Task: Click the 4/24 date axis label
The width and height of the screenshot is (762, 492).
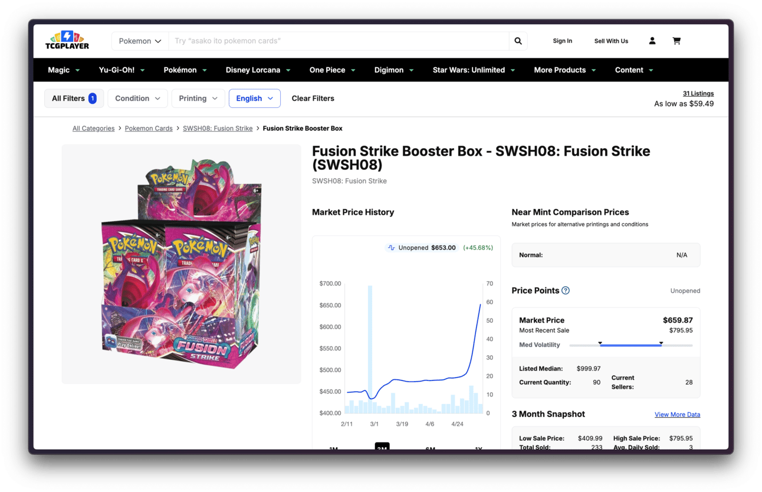Action: (x=458, y=424)
